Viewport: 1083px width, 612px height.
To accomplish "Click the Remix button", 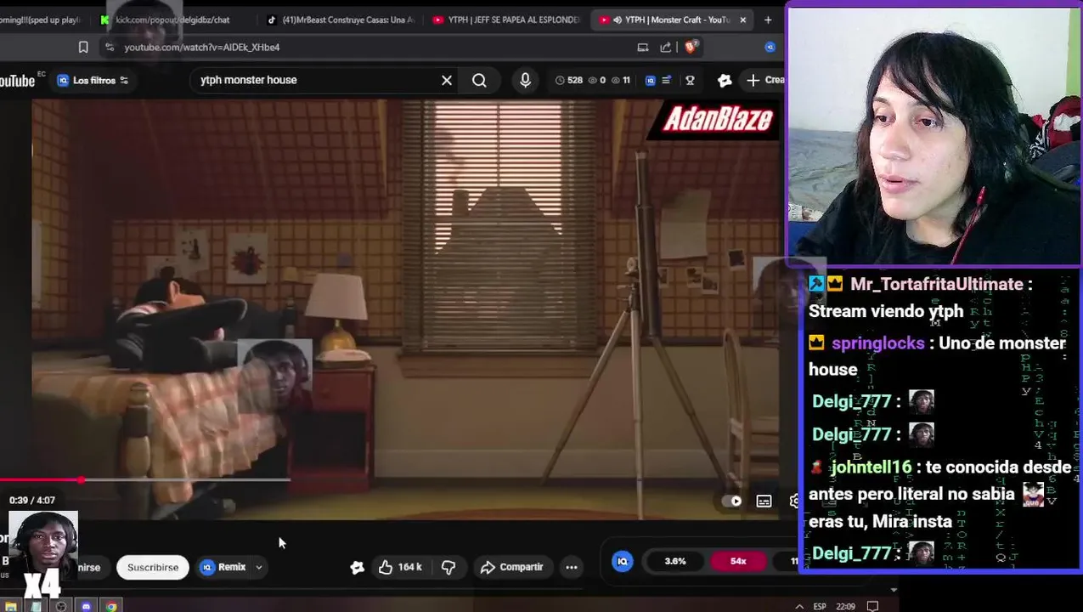I will [223, 567].
